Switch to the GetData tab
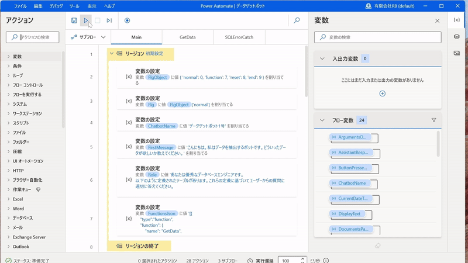 (187, 37)
